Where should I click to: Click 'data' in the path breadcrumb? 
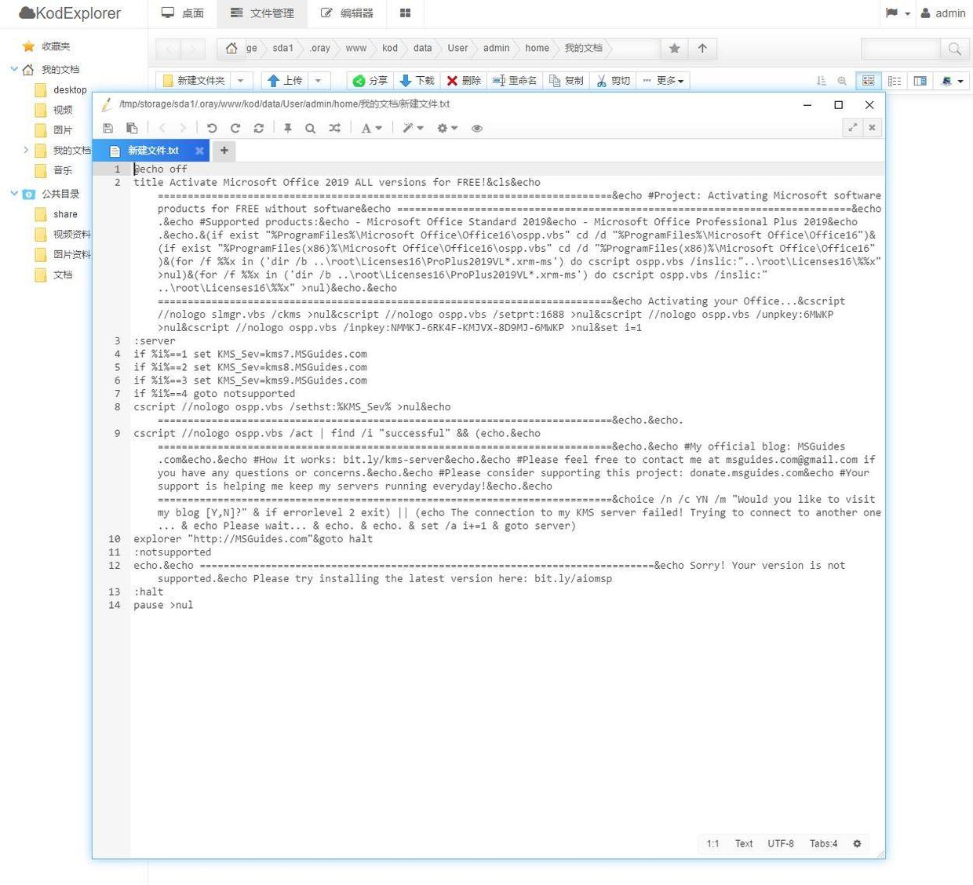coord(422,49)
